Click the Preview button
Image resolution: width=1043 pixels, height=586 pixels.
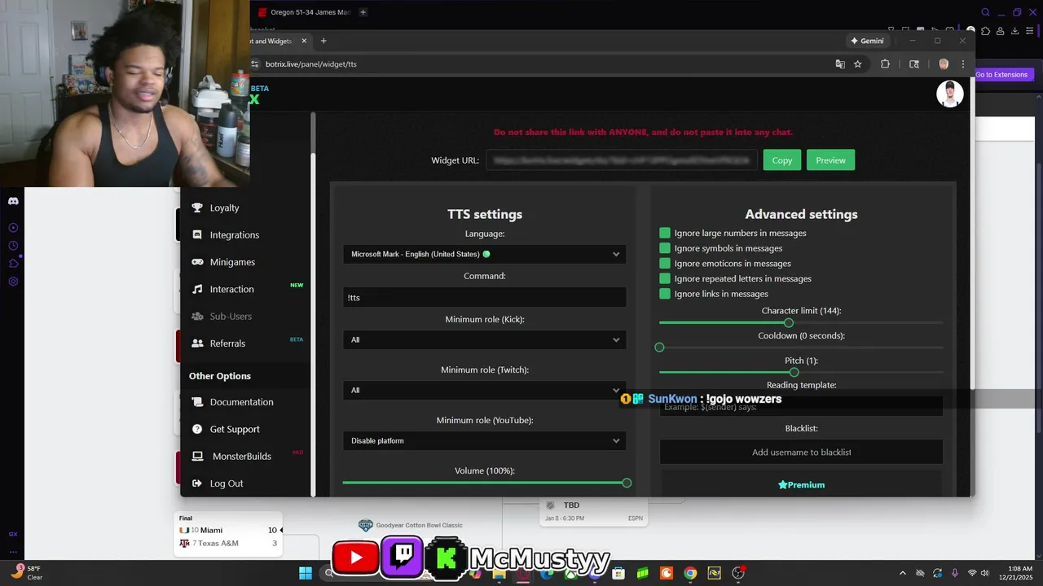tap(830, 160)
